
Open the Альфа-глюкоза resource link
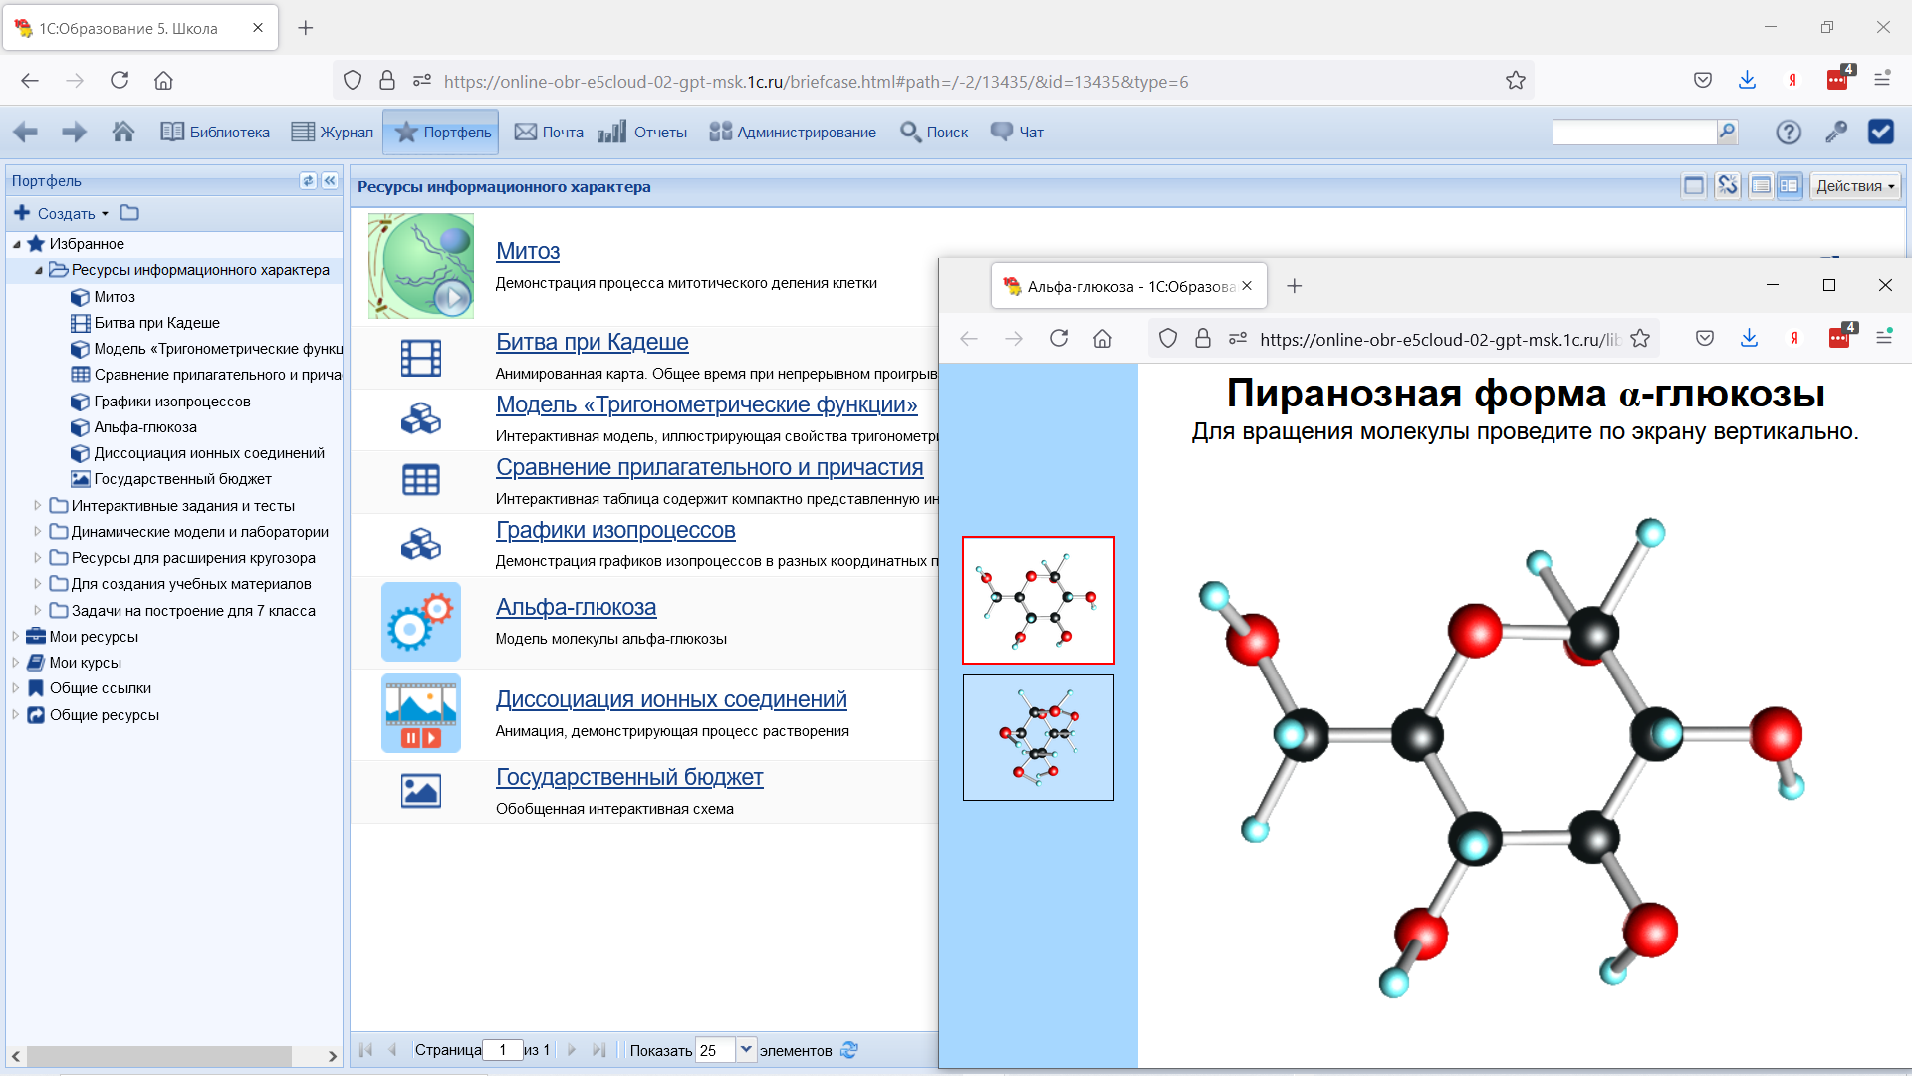(x=576, y=607)
